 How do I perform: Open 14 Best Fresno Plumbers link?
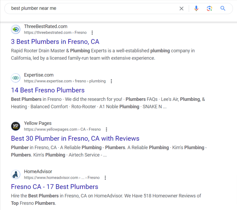[x=48, y=90]
